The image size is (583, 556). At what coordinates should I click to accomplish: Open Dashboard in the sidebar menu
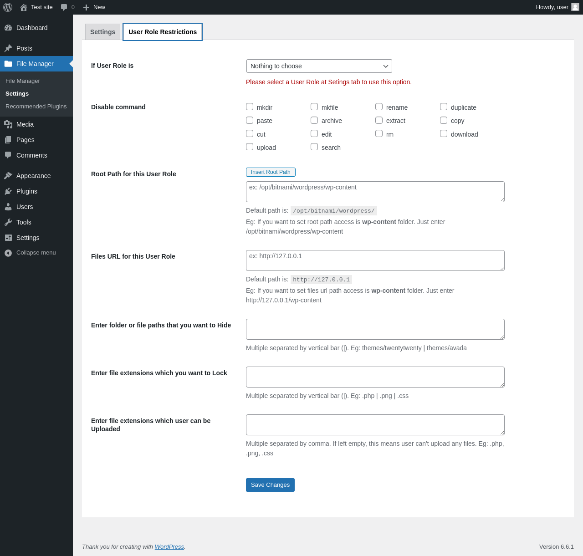point(36,28)
